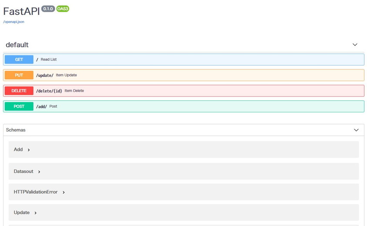
Task: Open the /openapi.json link
Action: coord(13,22)
